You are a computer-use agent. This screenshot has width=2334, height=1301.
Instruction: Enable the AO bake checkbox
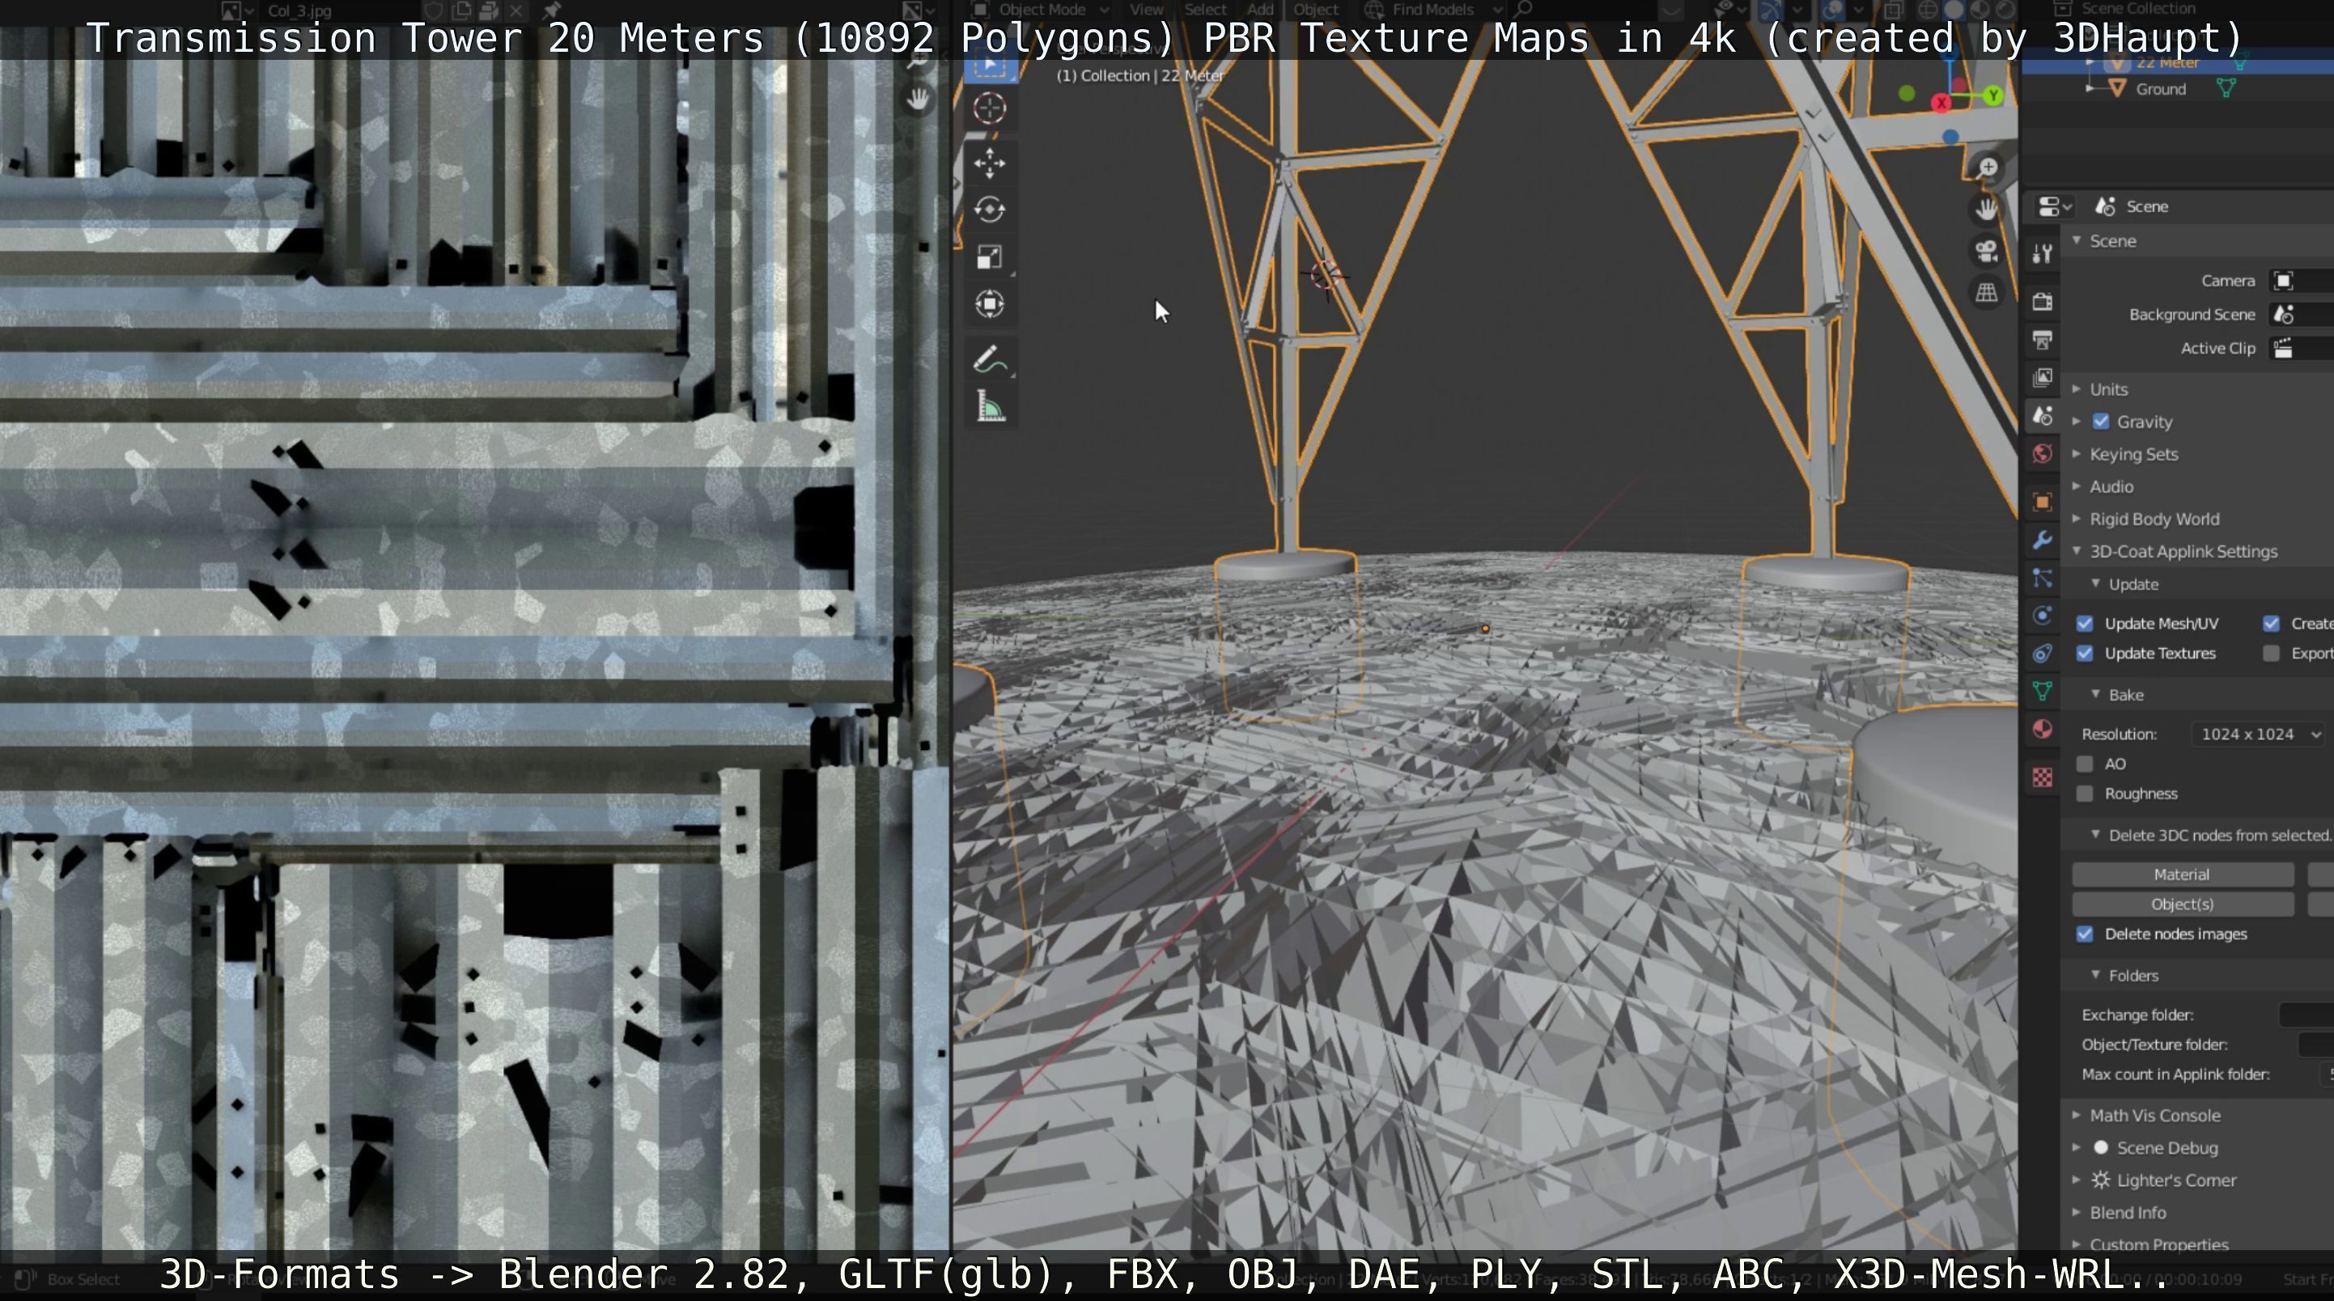point(2085,764)
